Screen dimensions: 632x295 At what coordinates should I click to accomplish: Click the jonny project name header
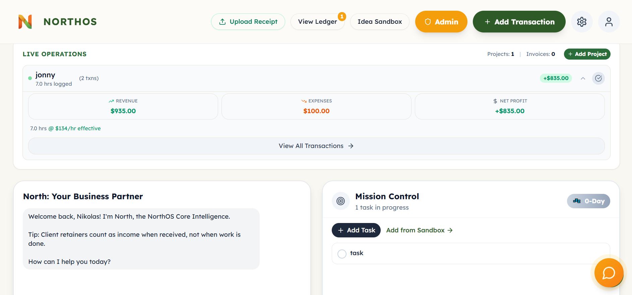pos(45,75)
